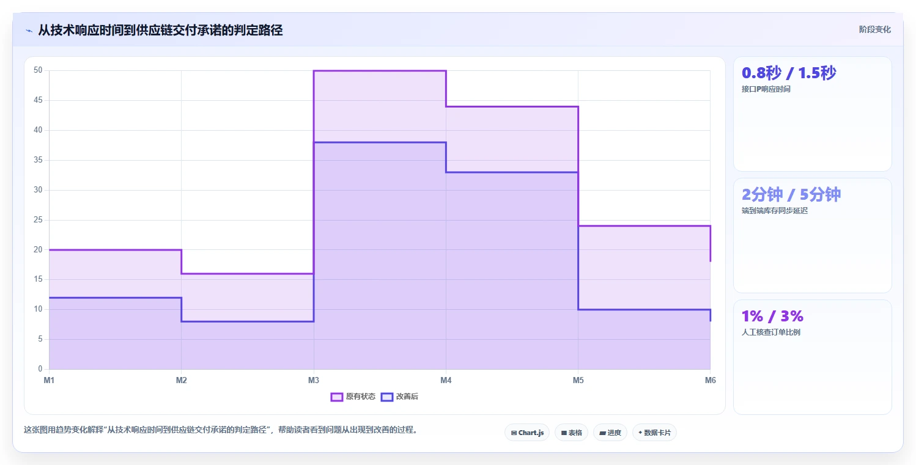Viewport: 916px width, 465px height.
Task: Toggle the 改善后 legend series
Action: coord(399,397)
